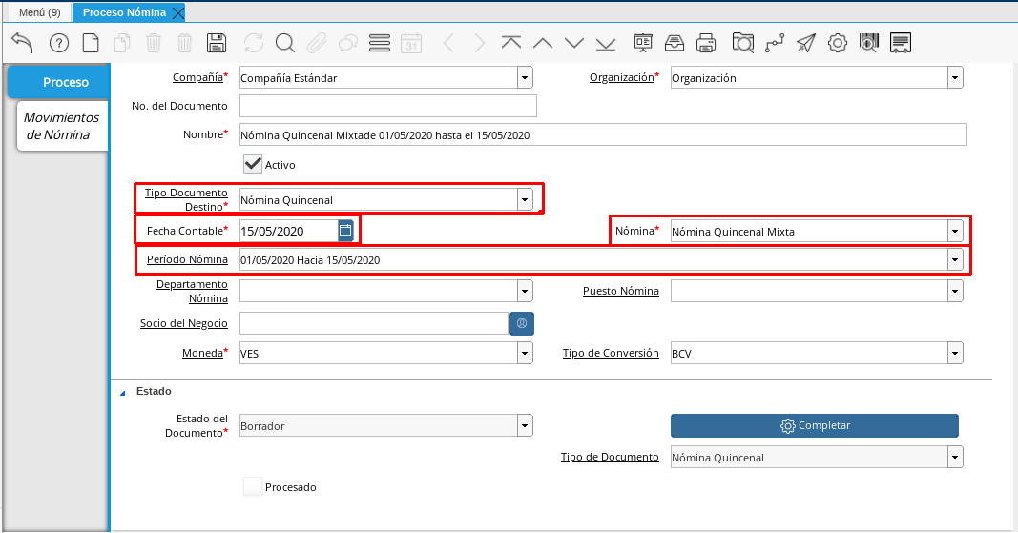This screenshot has height=533, width=1018.
Task: Open Socio del Negocio lookup button
Action: click(522, 323)
